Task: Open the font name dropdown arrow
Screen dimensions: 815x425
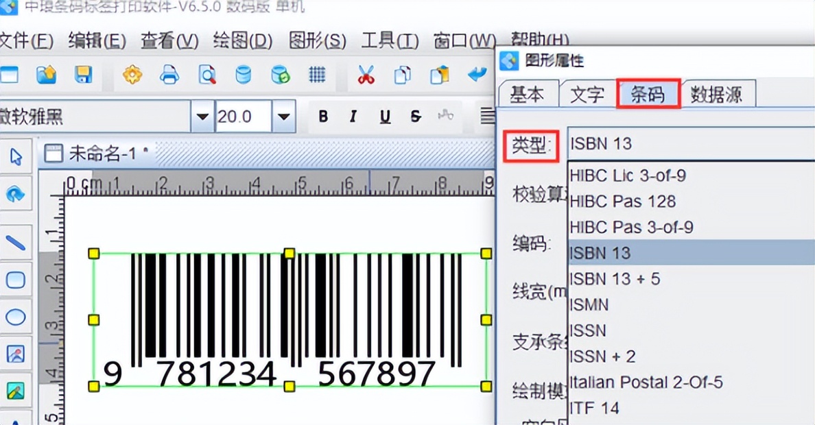Action: tap(202, 117)
